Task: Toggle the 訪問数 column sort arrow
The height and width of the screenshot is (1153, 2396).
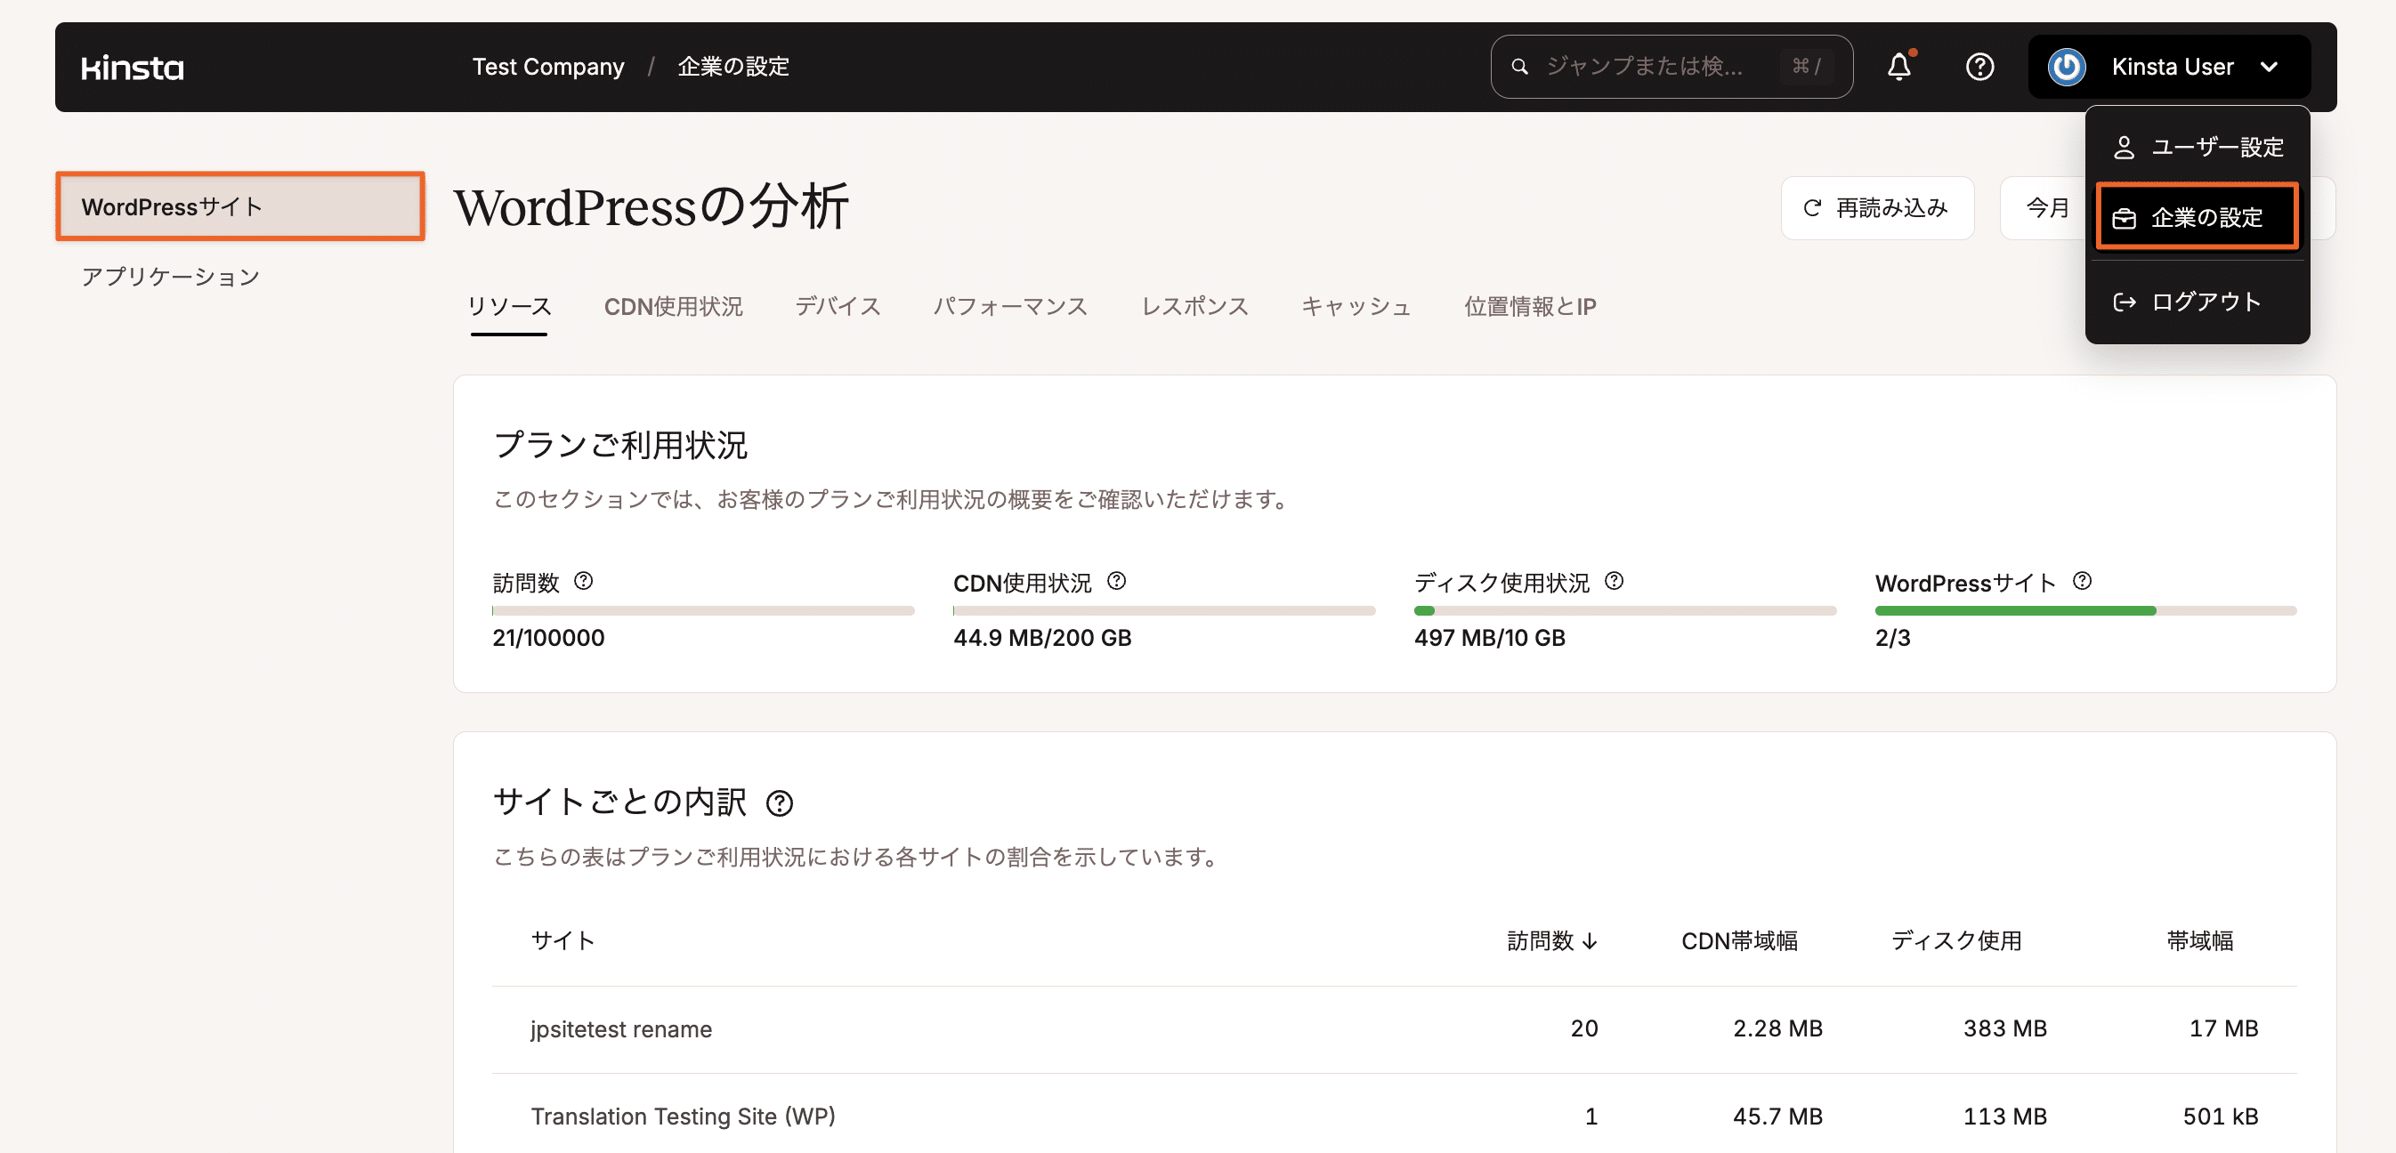Action: click(x=1592, y=941)
